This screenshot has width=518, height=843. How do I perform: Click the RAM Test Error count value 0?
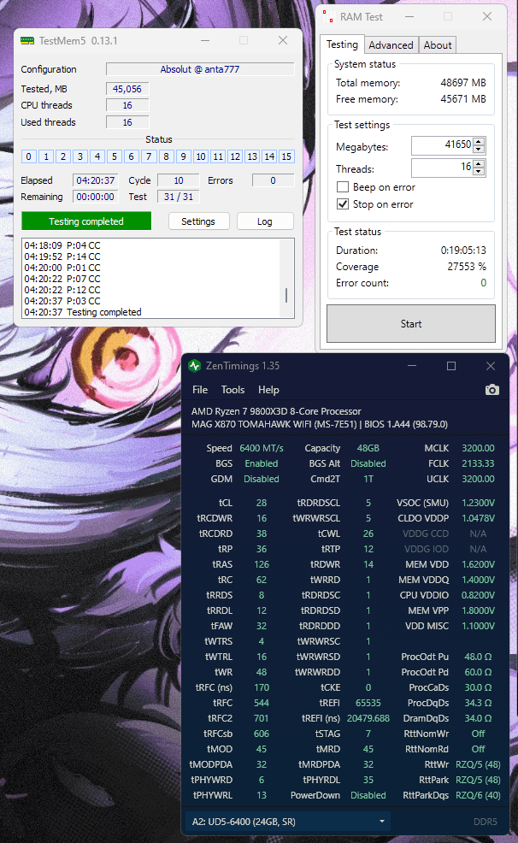[484, 283]
